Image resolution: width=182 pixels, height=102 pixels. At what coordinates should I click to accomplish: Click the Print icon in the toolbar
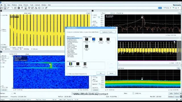click(15, 8)
